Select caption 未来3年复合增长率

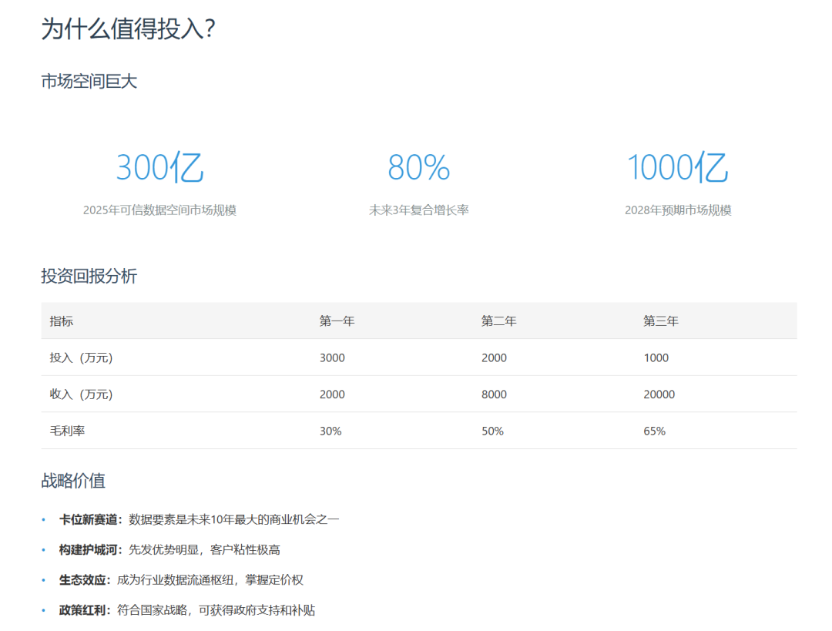[x=418, y=210]
